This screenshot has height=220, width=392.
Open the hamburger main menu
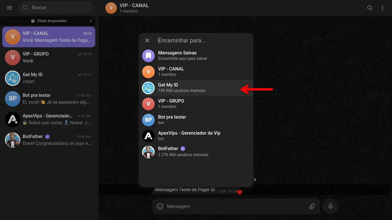coord(9,8)
